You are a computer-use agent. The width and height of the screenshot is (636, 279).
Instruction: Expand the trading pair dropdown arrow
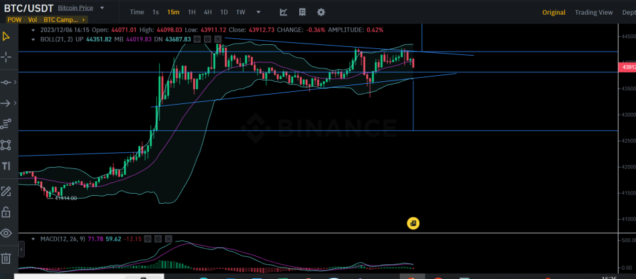[102, 8]
